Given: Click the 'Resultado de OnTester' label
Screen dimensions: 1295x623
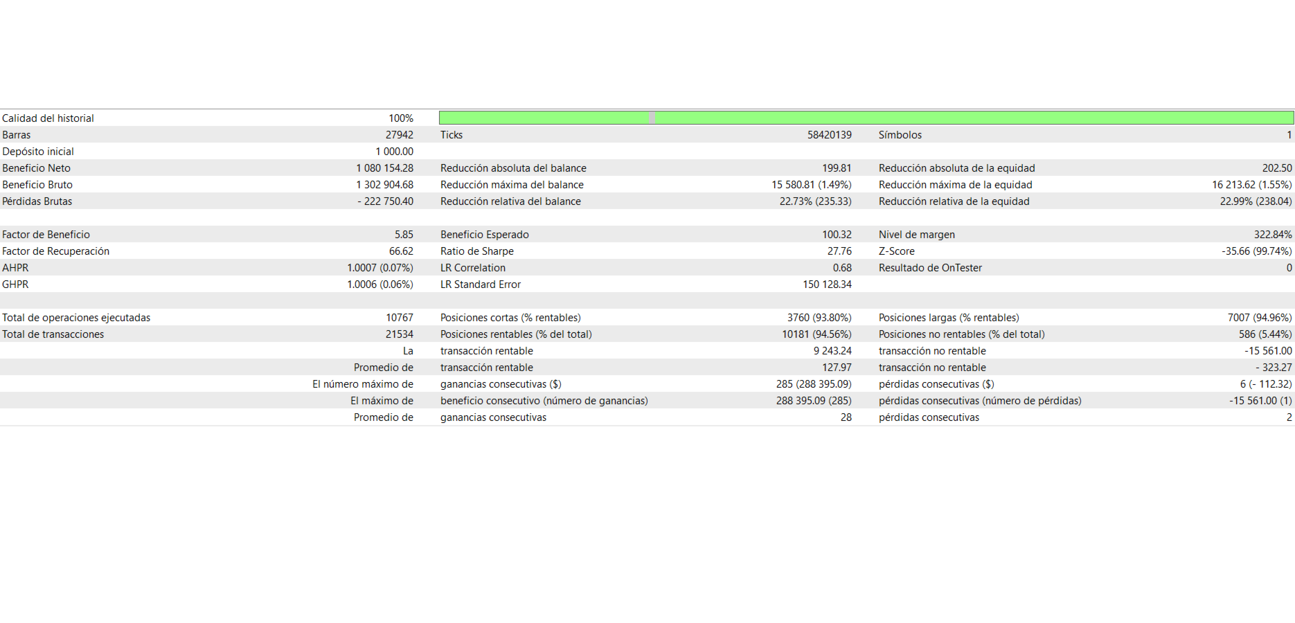Looking at the screenshot, I should point(930,268).
